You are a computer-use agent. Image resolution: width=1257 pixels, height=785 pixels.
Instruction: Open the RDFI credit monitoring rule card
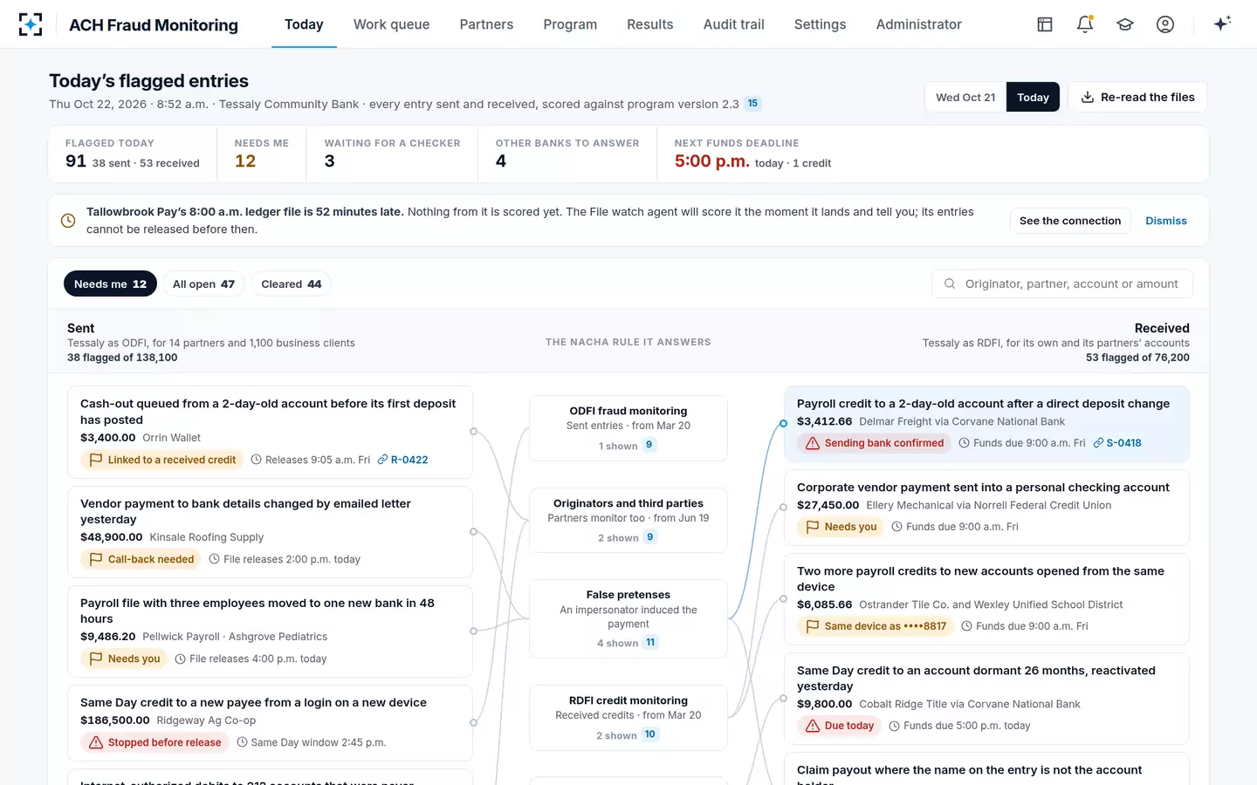click(x=628, y=718)
